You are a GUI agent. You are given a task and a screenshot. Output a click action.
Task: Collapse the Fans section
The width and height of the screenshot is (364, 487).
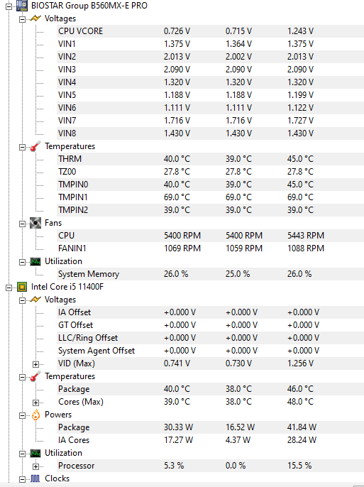tap(22, 224)
